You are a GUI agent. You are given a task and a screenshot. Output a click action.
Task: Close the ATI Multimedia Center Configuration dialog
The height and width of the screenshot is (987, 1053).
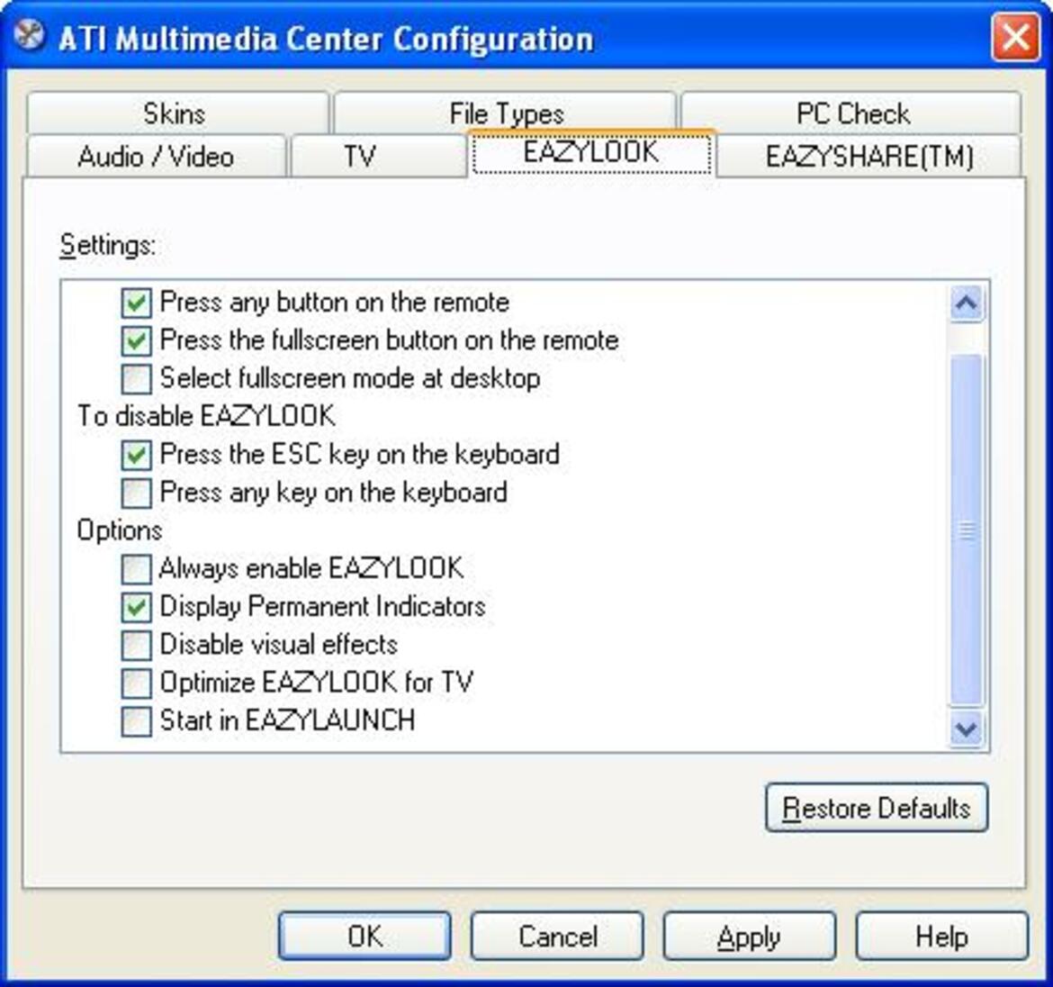1015,37
